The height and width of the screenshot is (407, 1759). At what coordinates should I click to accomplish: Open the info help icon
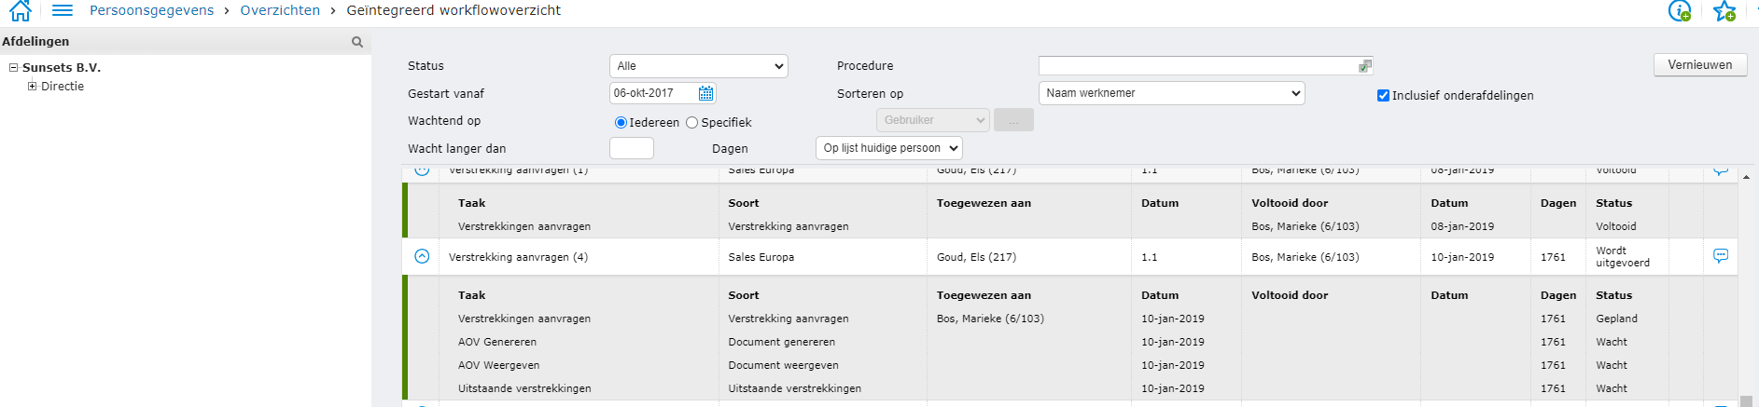1680,10
